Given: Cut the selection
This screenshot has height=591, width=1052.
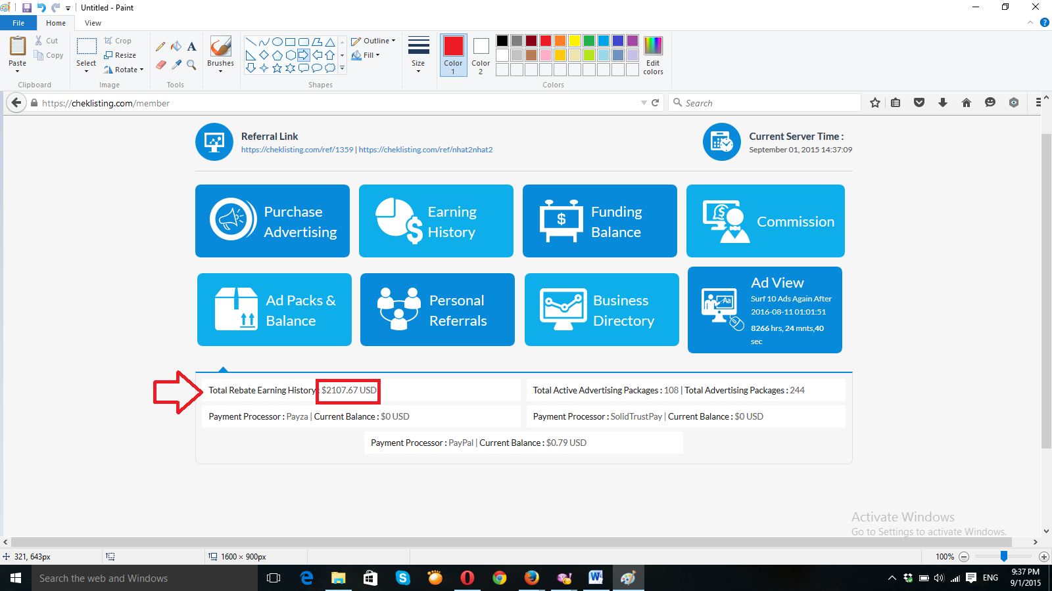Looking at the screenshot, I should coord(47,41).
